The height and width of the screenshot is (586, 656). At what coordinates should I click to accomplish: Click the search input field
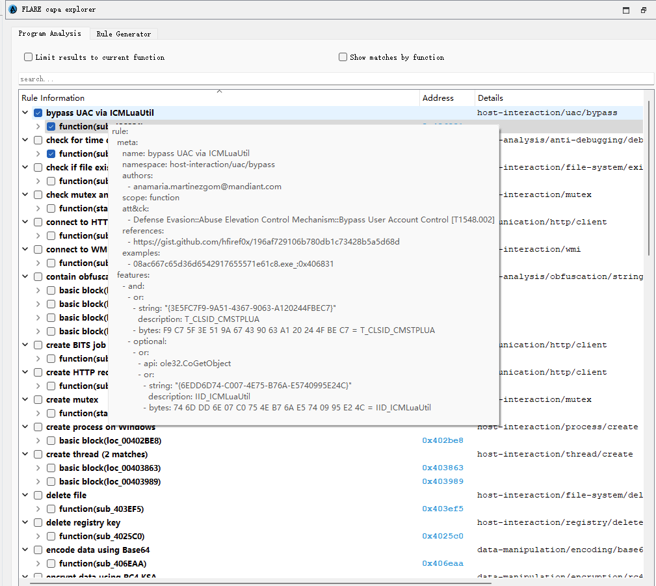click(x=336, y=79)
